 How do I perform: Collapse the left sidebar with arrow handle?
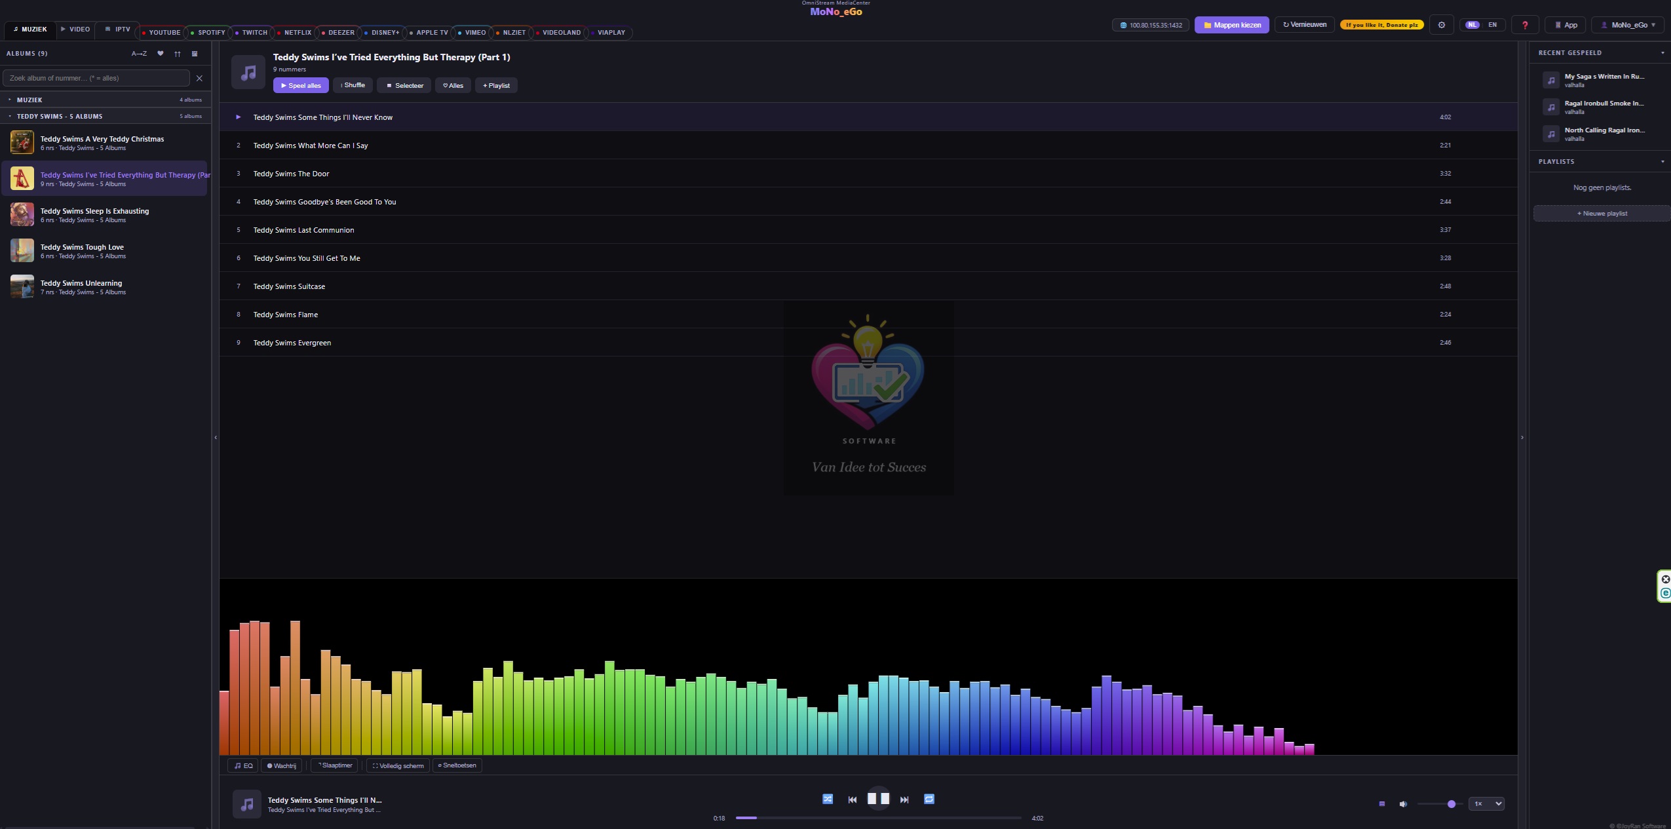point(216,437)
